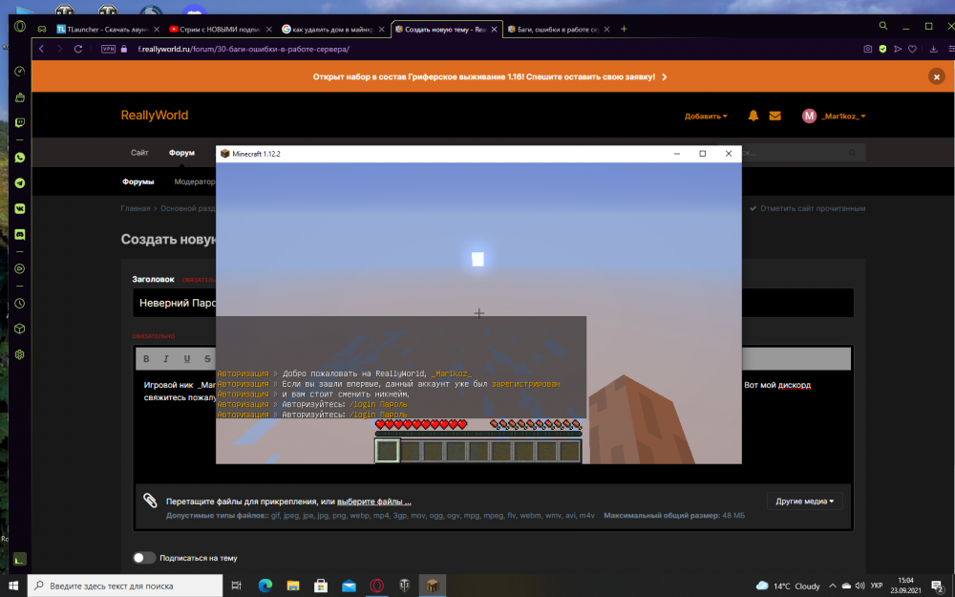Open Mail app from taskbar

point(349,586)
